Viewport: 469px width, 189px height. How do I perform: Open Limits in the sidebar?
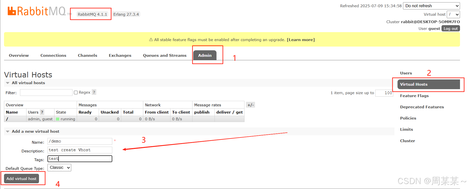(406, 129)
